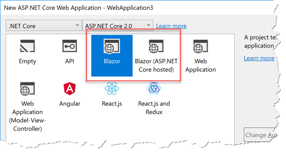This screenshot has height=153, width=286.
Task: Click the "Angular" template label
Action: [70, 104]
